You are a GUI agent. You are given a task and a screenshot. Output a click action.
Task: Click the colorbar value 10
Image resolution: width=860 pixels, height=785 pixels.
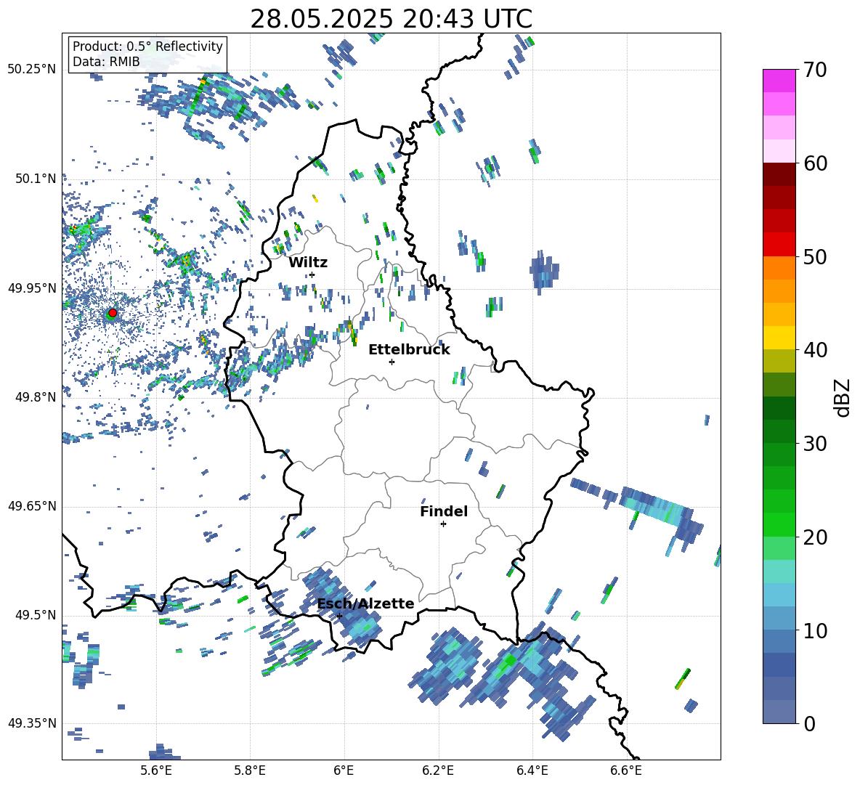[x=815, y=630]
